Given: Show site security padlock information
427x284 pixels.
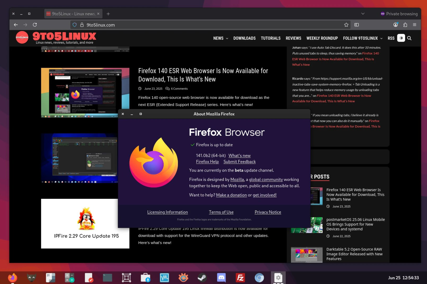Looking at the screenshot, I should tap(82, 25).
